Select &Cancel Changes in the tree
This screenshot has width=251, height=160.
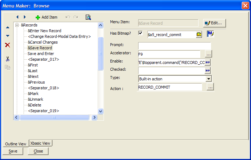(42, 42)
